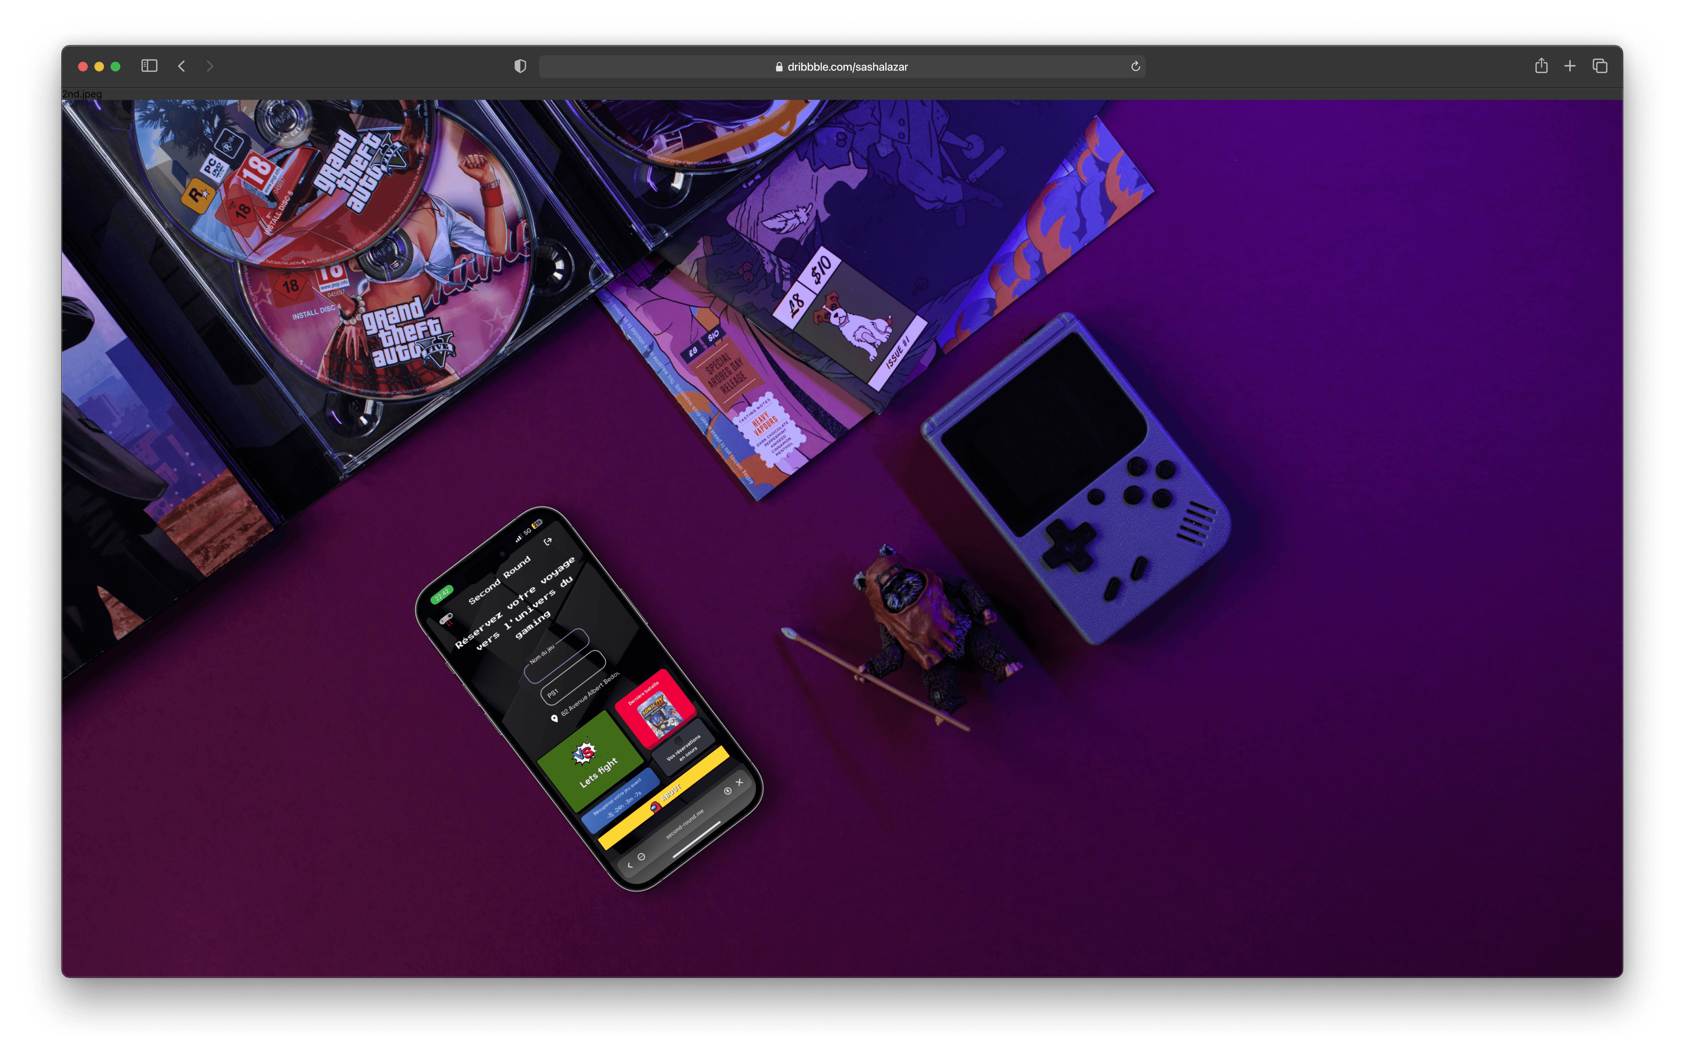The image size is (1684, 1055).
Task: Minimize the window with yellow button
Action: (x=99, y=66)
